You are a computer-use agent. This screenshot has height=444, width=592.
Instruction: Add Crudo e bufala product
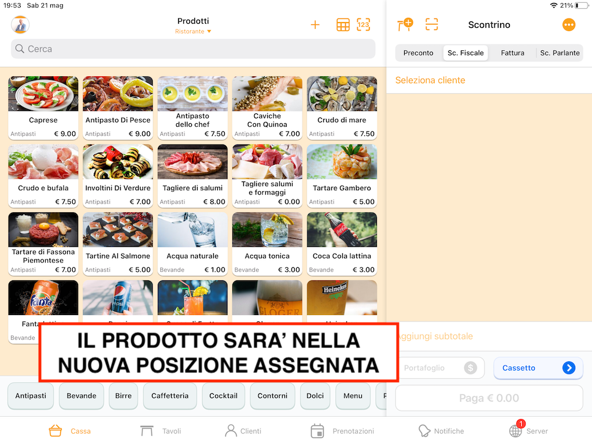point(43,176)
